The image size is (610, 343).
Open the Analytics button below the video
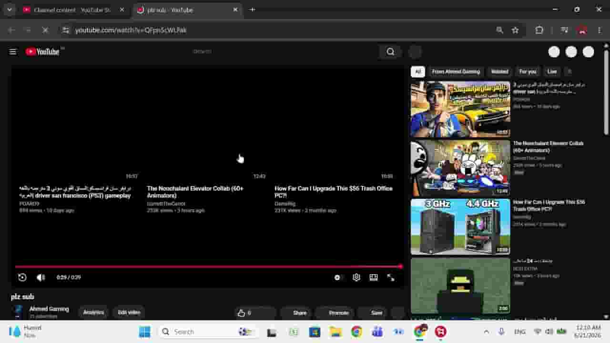pos(93,313)
